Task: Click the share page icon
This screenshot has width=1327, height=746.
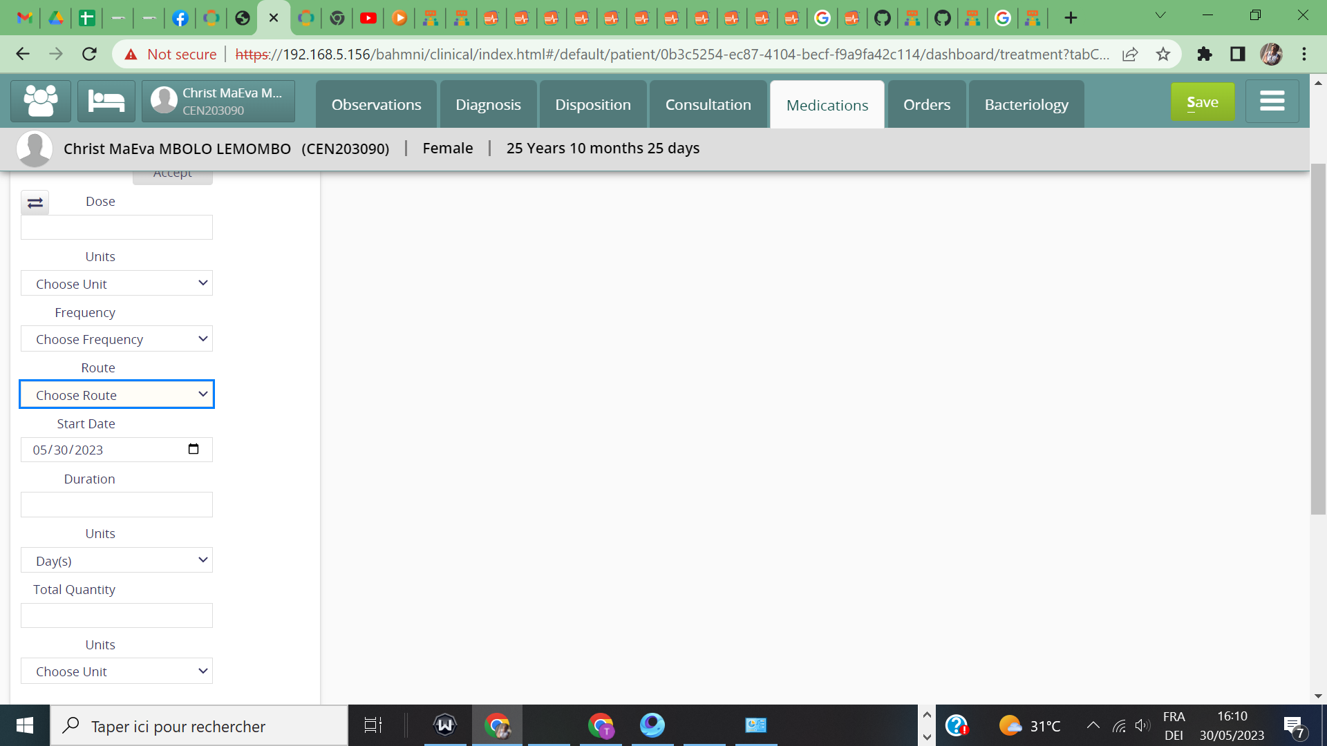Action: click(1130, 54)
